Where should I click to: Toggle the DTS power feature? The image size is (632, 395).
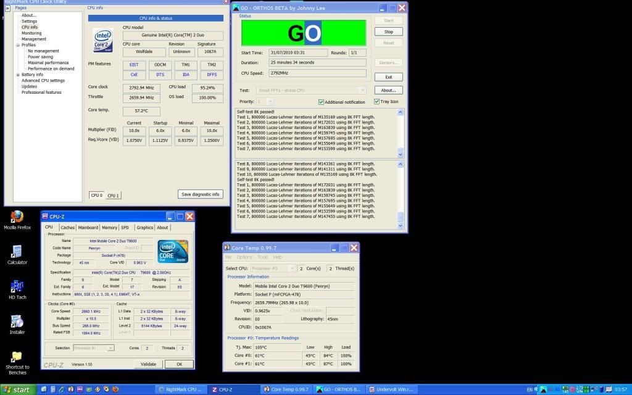(x=160, y=75)
